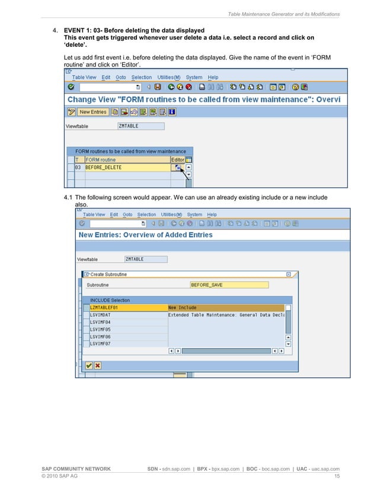
Task: Open Table View menu in Change View window
Action: tap(84, 77)
